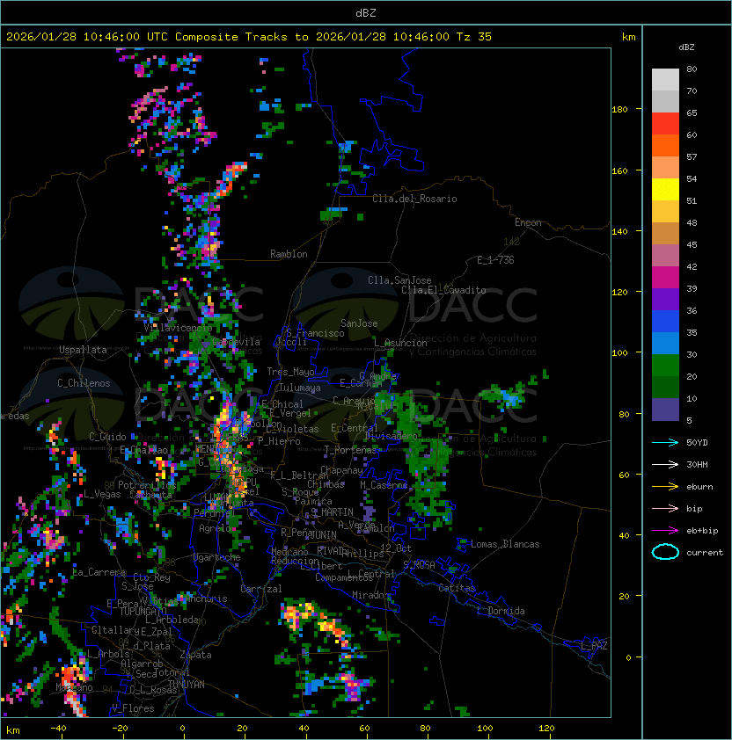Click the 'Anchoris' place label
732x740 pixels.
207,599
